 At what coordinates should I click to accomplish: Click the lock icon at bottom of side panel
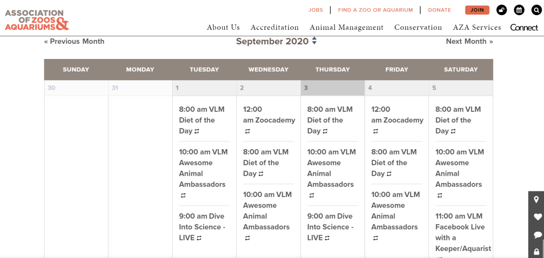(x=536, y=251)
